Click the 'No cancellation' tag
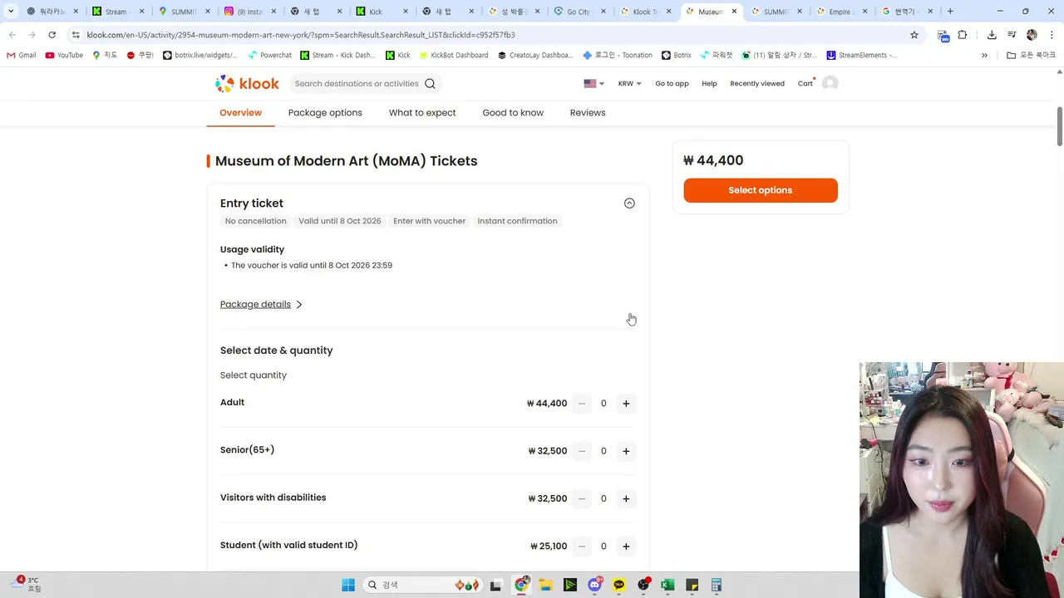This screenshot has height=598, width=1064. tap(256, 221)
